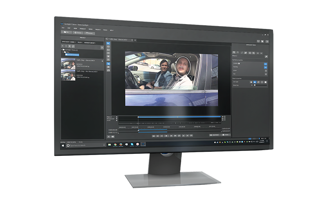Open a new tab with plus button

point(135,40)
